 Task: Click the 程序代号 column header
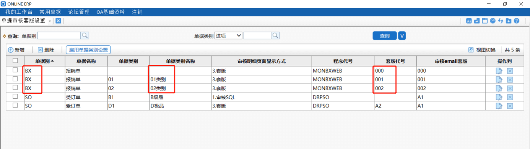click(x=343, y=61)
